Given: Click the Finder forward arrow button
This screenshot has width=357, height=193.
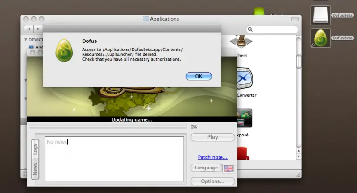Looking at the screenshot, I should tap(38, 29).
